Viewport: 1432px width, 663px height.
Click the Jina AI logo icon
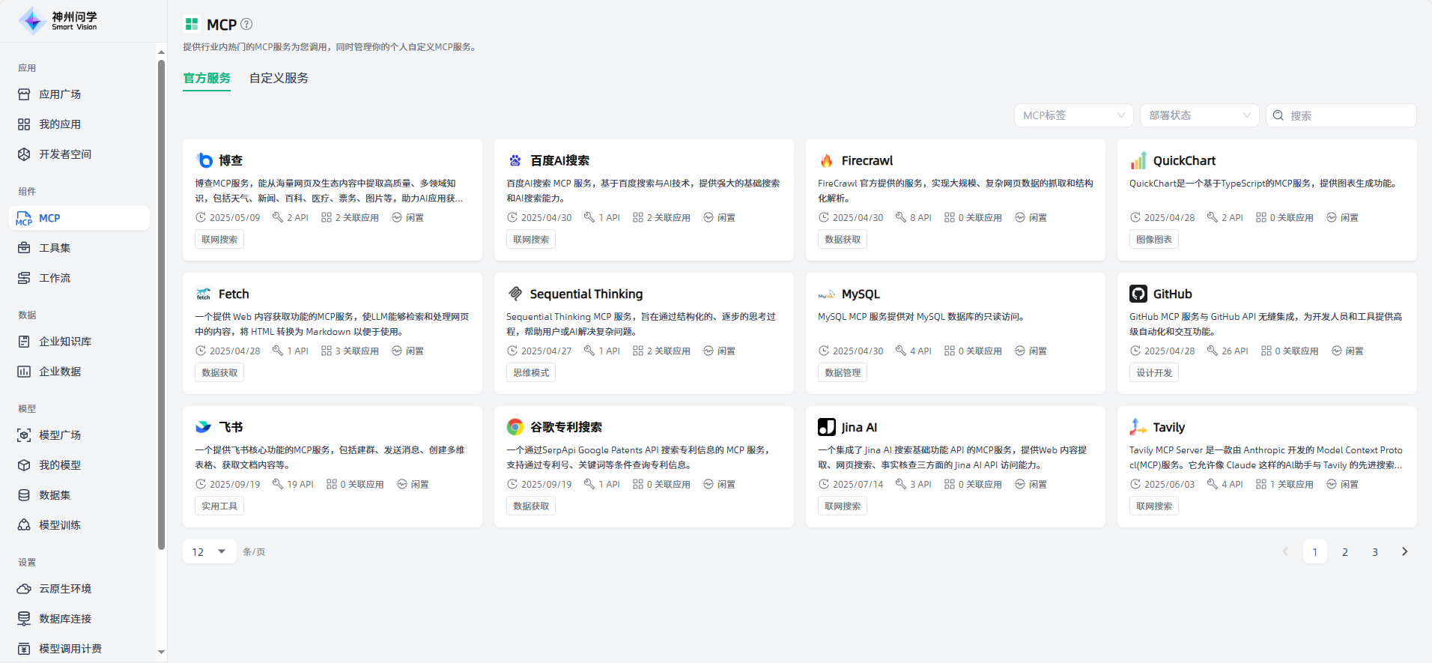click(x=826, y=427)
